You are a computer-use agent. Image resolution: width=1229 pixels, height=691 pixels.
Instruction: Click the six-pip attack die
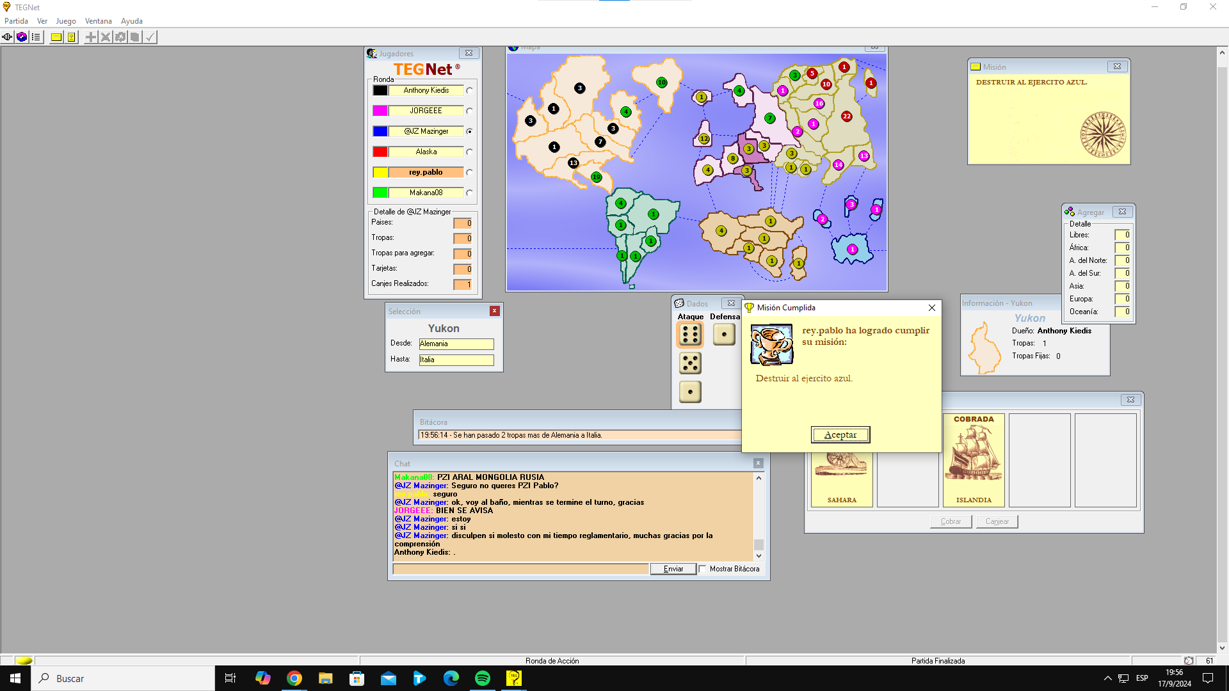(x=690, y=334)
